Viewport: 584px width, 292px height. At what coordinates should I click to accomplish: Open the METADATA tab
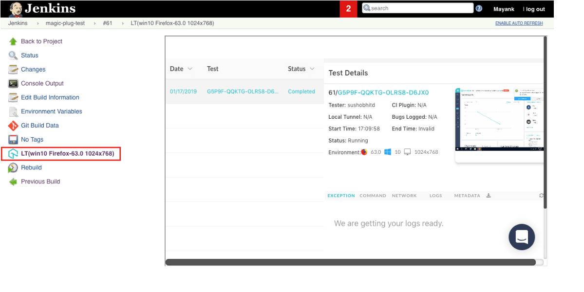pos(467,196)
